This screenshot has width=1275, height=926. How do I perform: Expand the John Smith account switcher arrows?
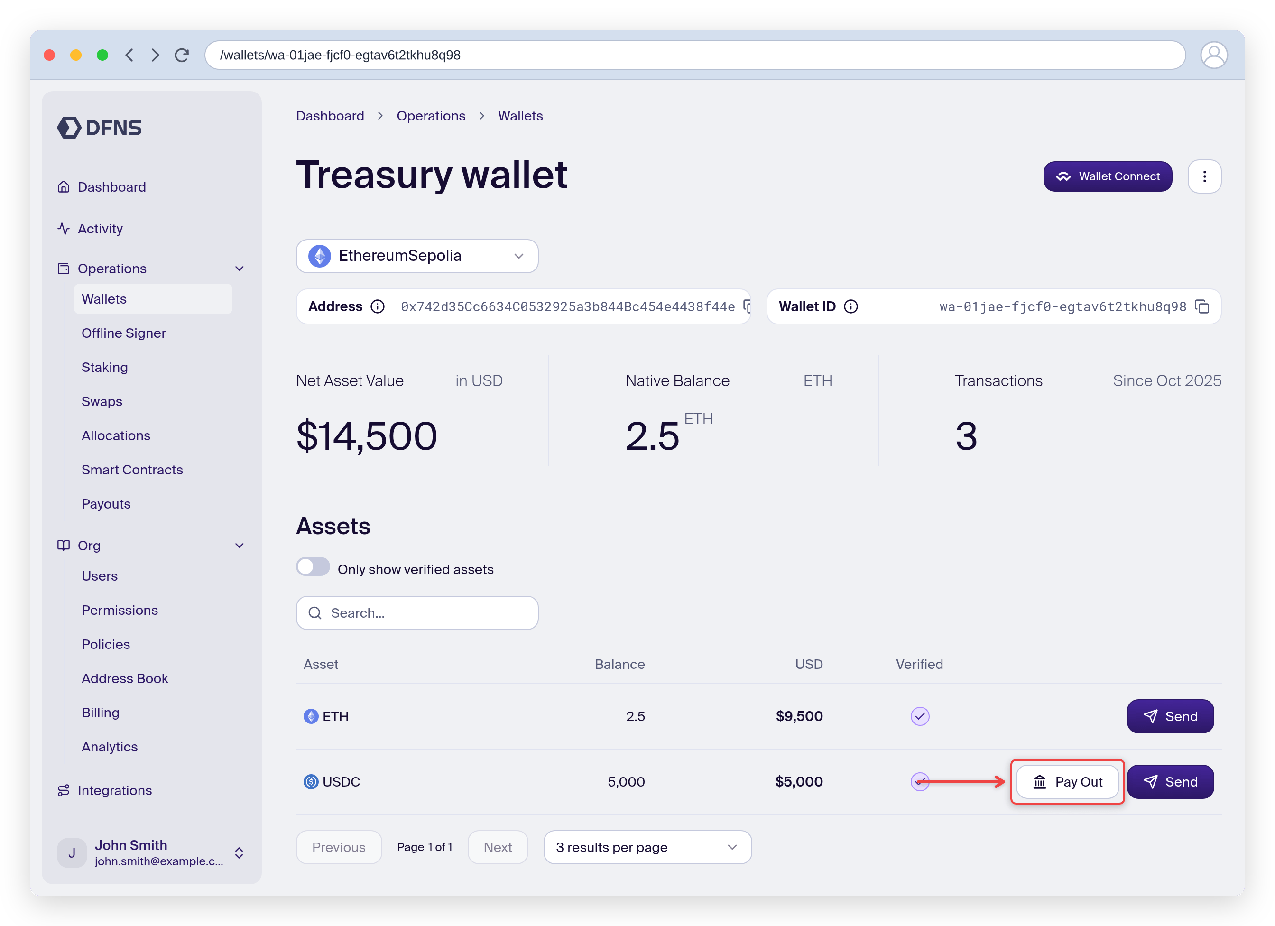(x=239, y=853)
